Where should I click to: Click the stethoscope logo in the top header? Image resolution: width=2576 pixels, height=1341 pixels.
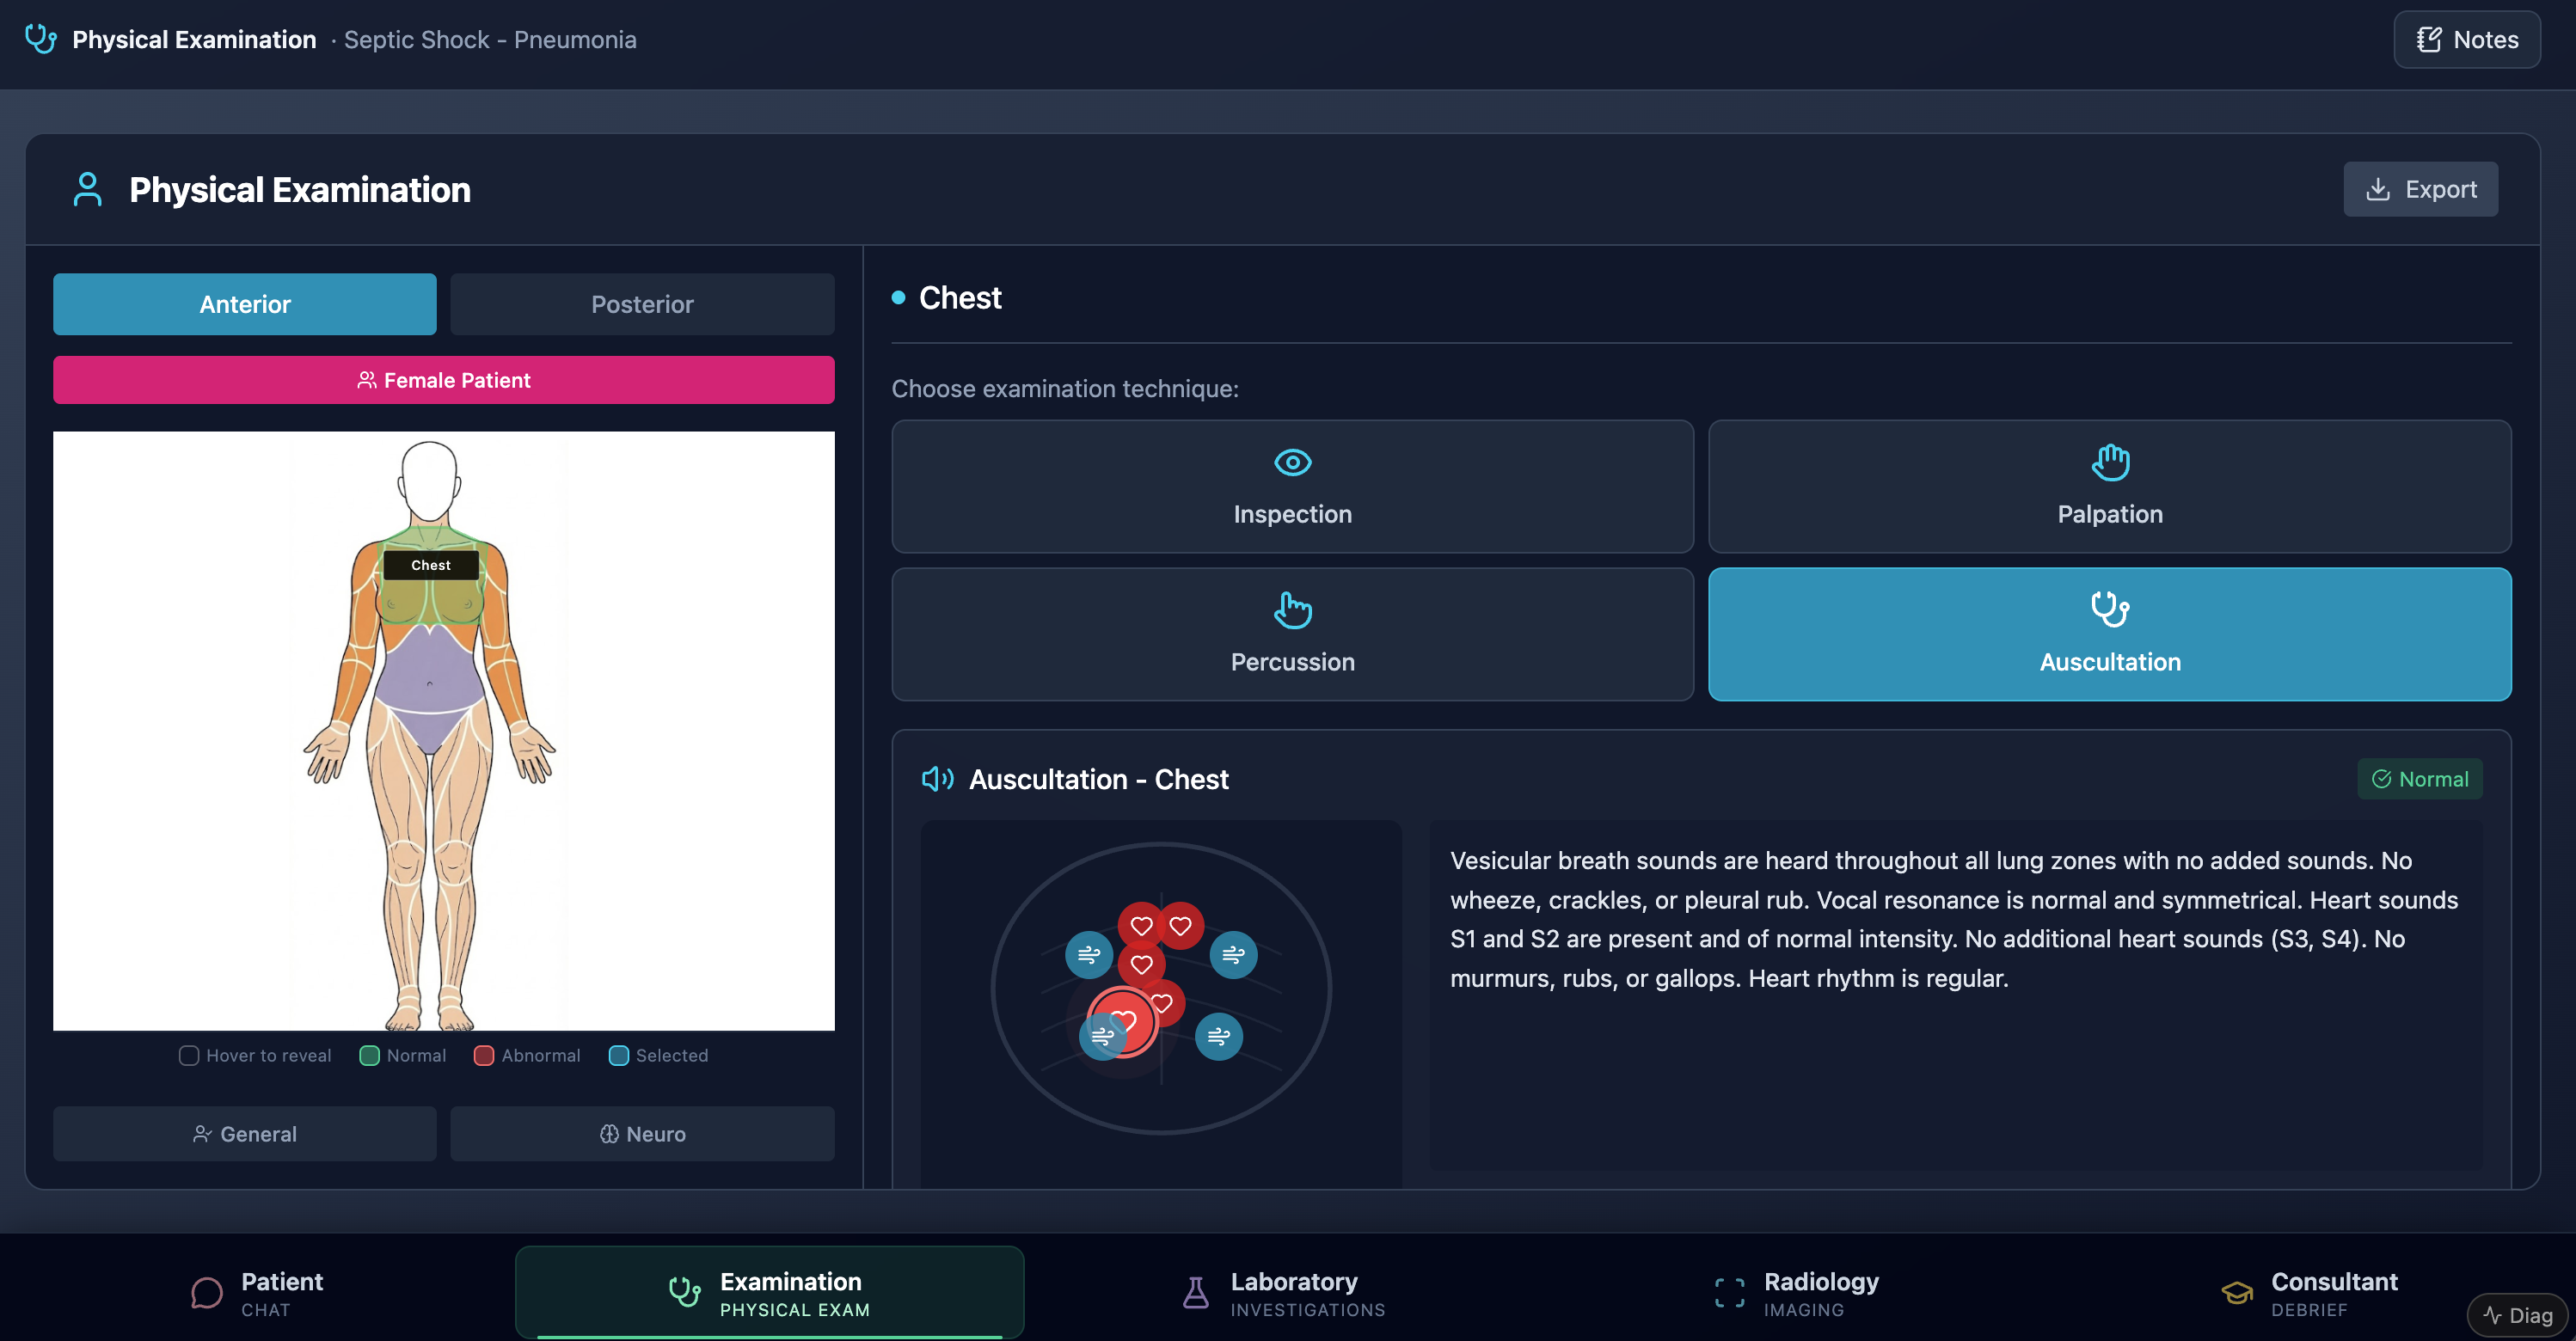(x=41, y=39)
